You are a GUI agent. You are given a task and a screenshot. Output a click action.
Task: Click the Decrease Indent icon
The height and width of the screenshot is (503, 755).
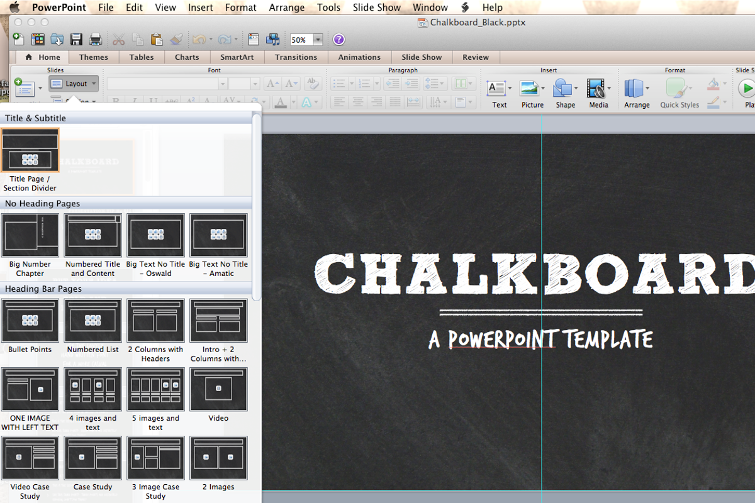pos(392,84)
